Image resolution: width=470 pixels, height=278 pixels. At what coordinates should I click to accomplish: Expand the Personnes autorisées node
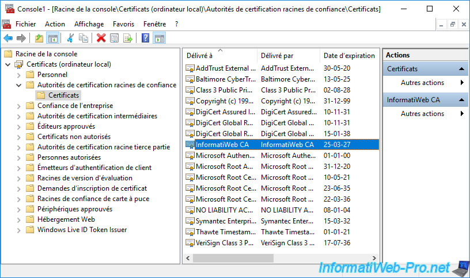19,158
